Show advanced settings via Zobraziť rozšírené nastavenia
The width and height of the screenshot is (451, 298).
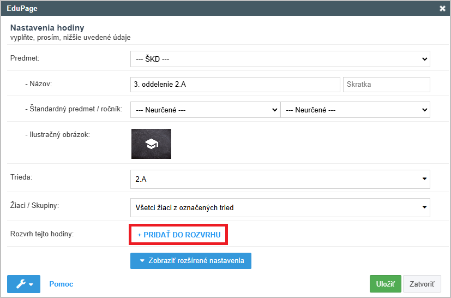coord(190,261)
